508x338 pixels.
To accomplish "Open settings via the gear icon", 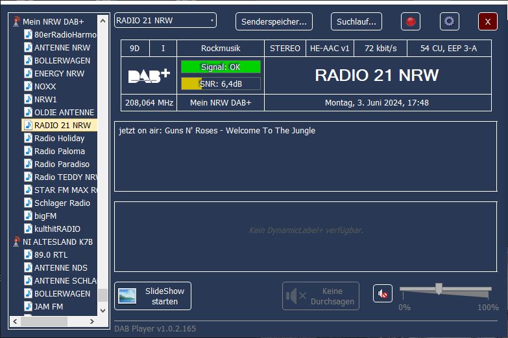I will pyautogui.click(x=449, y=21).
